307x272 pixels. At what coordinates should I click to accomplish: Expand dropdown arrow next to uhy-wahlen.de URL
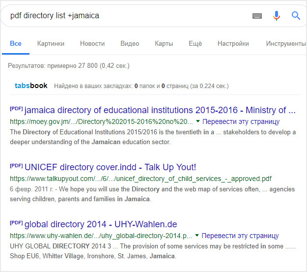click(197, 236)
